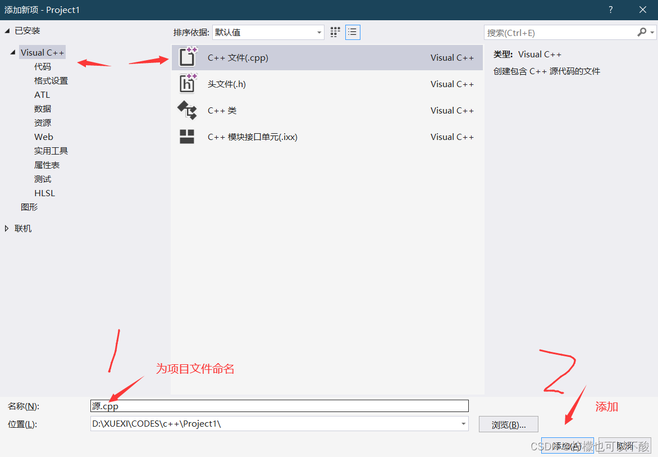658x457 pixels.
Task: Click the 取消 button
Action: (x=624, y=445)
